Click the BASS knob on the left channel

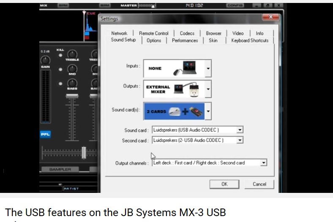72,83
